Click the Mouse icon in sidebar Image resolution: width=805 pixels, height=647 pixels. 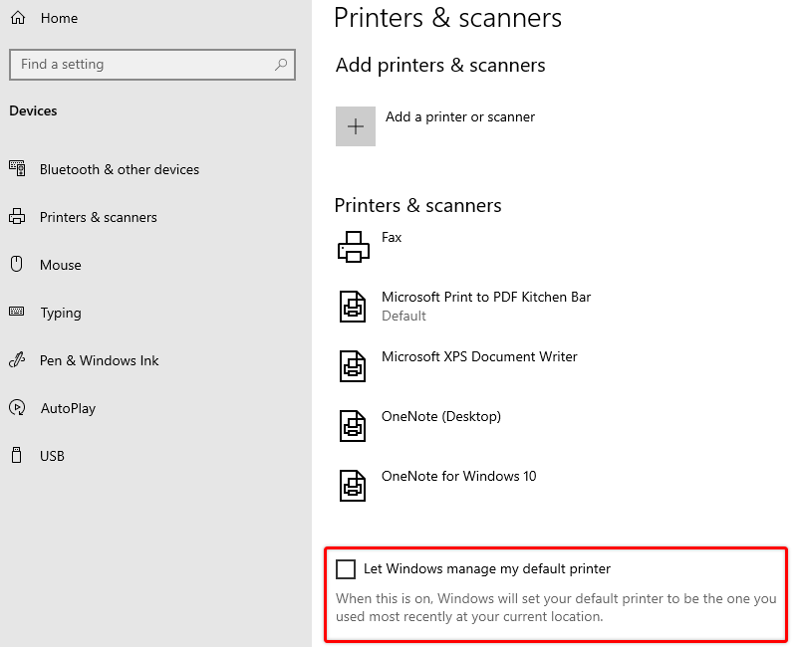pos(17,264)
